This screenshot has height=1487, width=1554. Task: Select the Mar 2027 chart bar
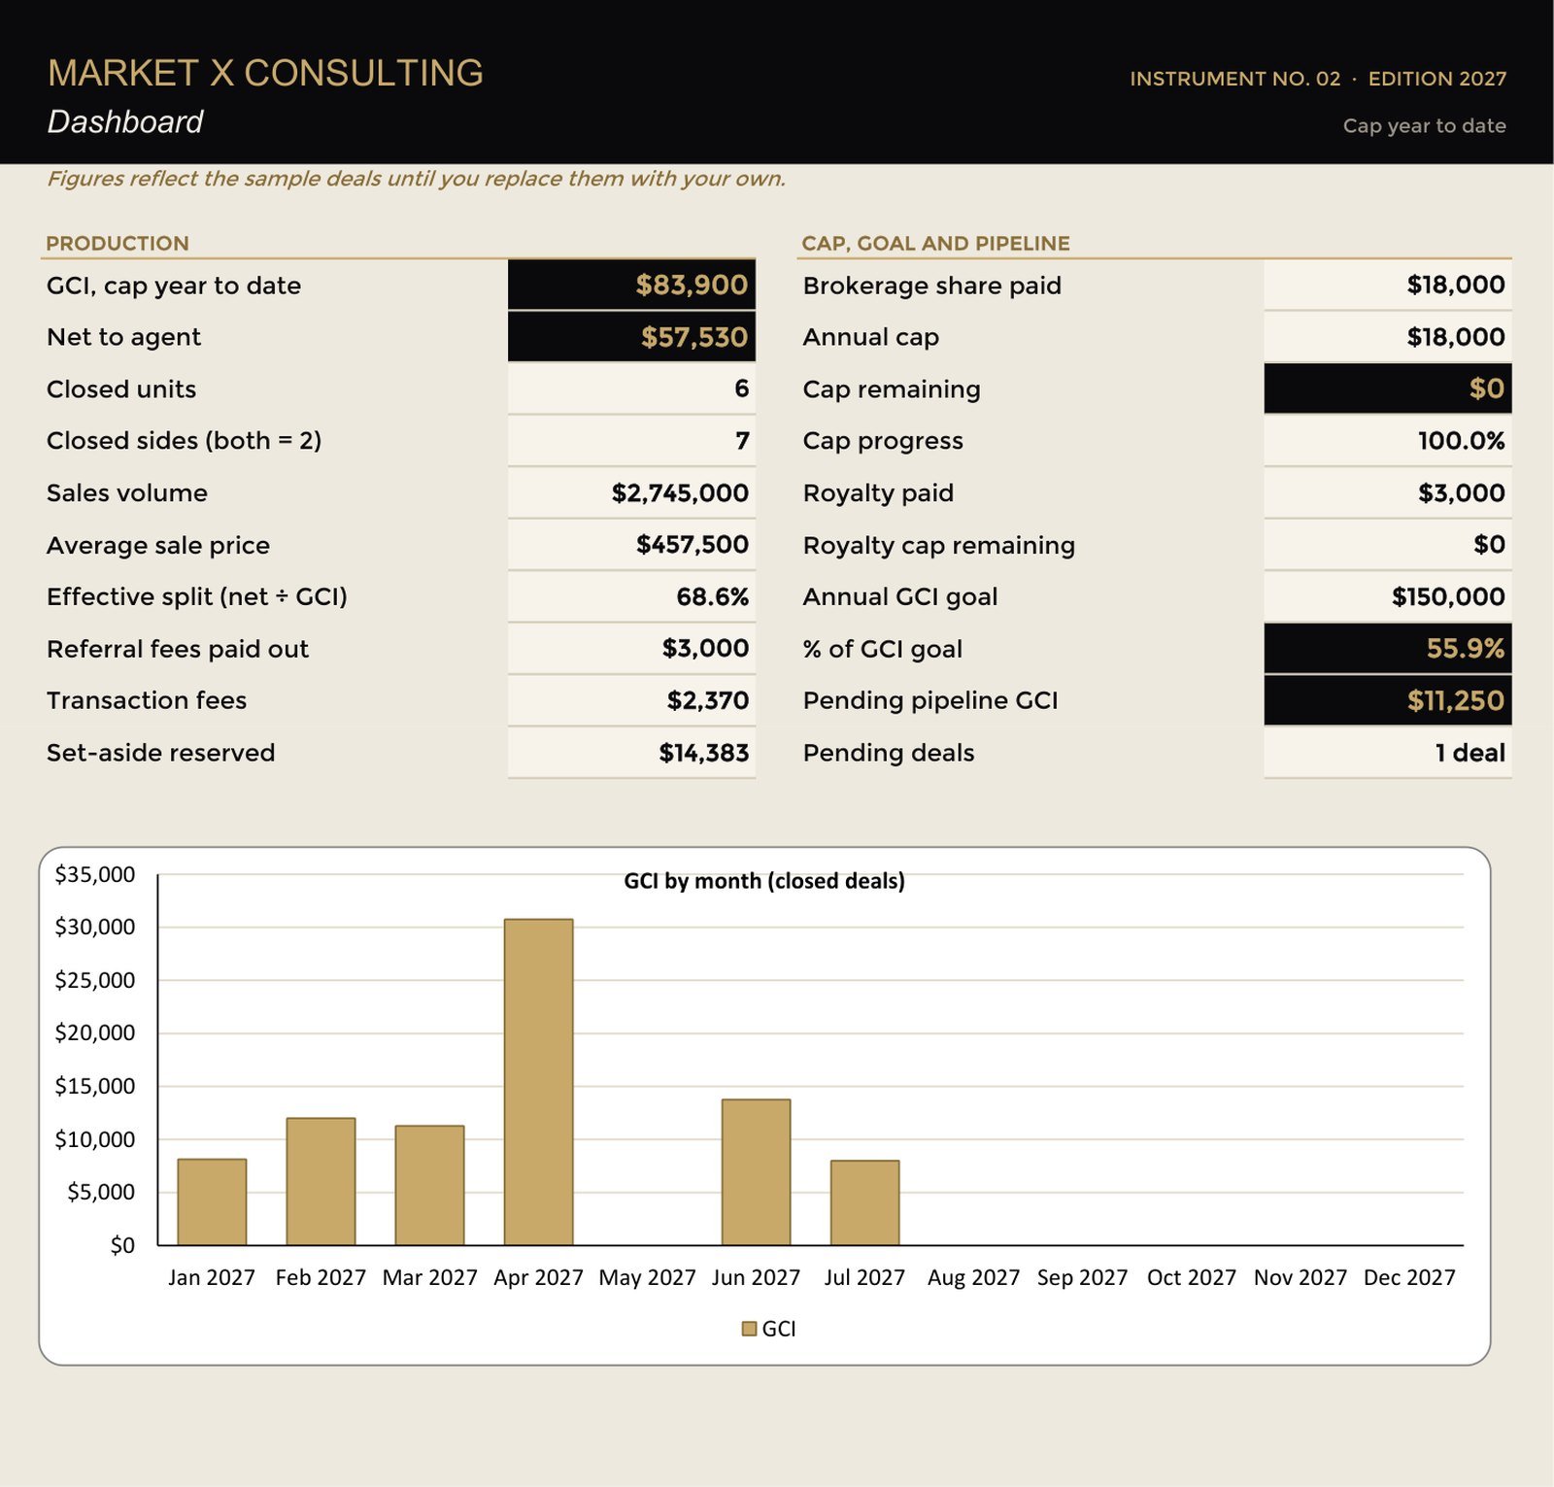pos(429,1185)
